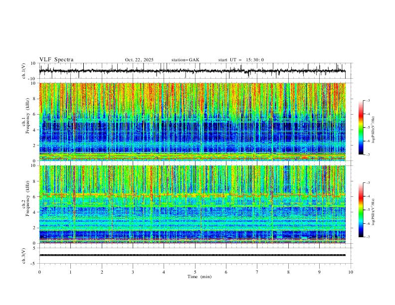The height and width of the screenshot is (305, 395).
Task: Click the "-7" tick on ch.2 colorbar
Action: pyautogui.click(x=368, y=237)
